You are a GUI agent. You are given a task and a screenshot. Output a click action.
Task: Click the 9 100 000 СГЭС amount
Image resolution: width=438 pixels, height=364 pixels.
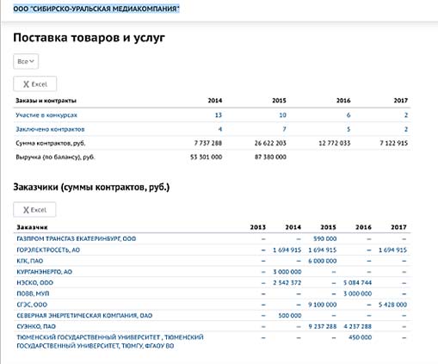(x=323, y=305)
